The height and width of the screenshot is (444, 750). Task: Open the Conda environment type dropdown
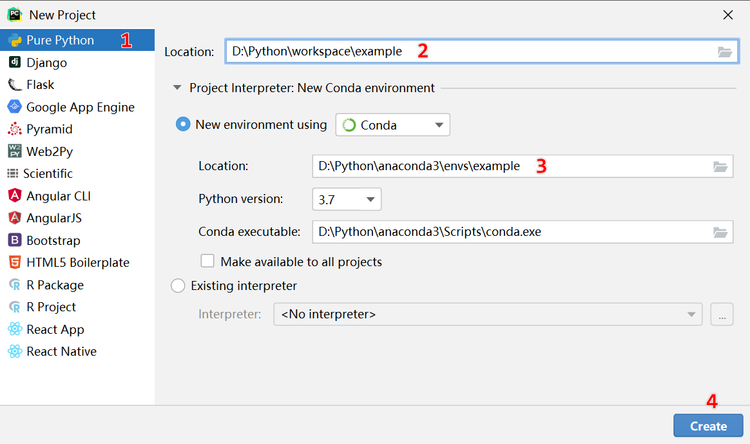[x=392, y=125]
